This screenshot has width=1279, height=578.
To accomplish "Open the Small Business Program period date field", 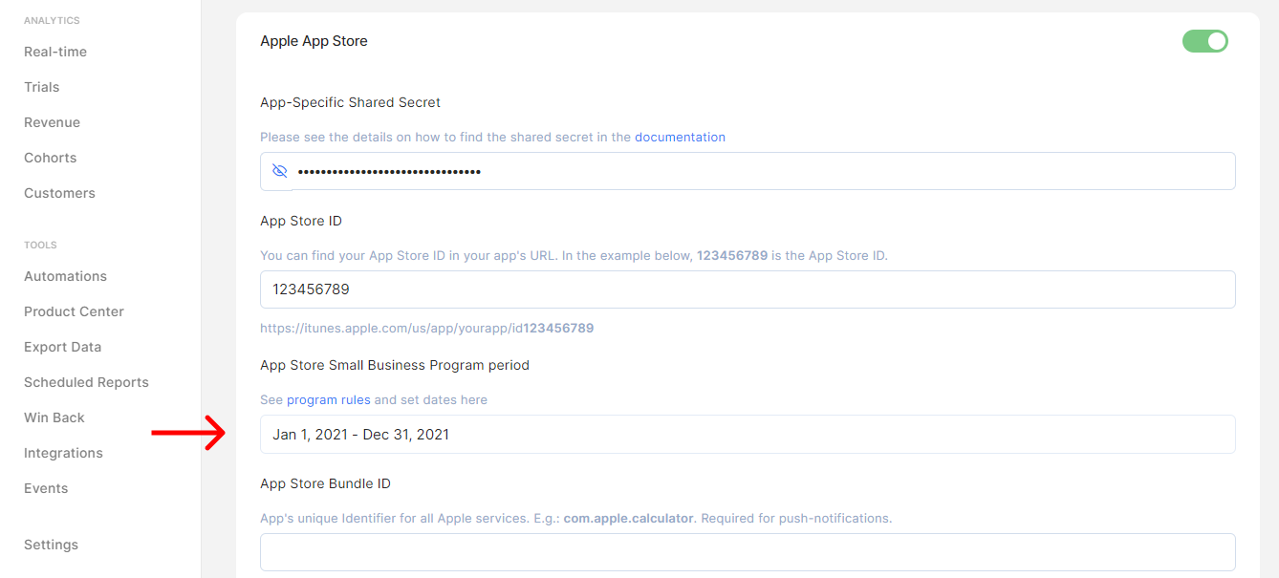I will point(748,434).
